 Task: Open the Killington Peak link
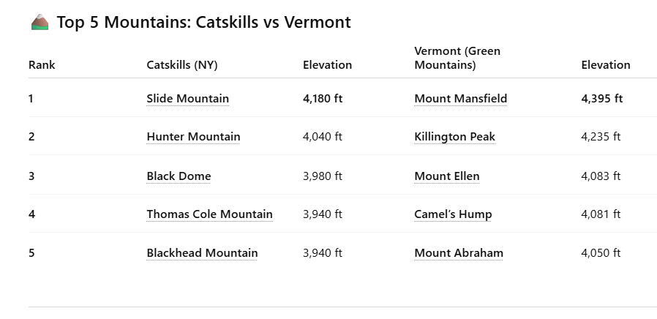(454, 137)
